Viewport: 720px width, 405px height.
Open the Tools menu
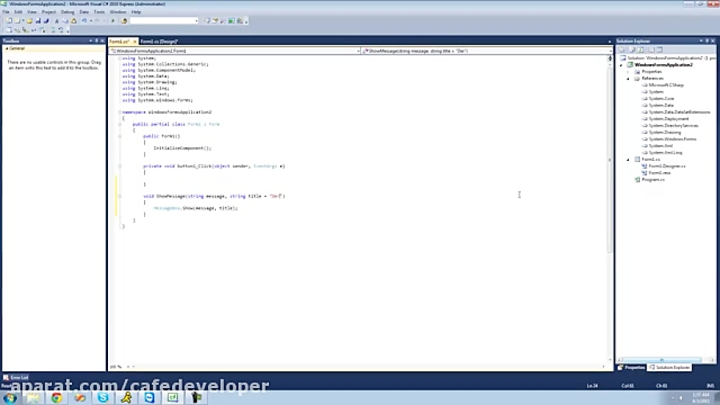tap(99, 12)
